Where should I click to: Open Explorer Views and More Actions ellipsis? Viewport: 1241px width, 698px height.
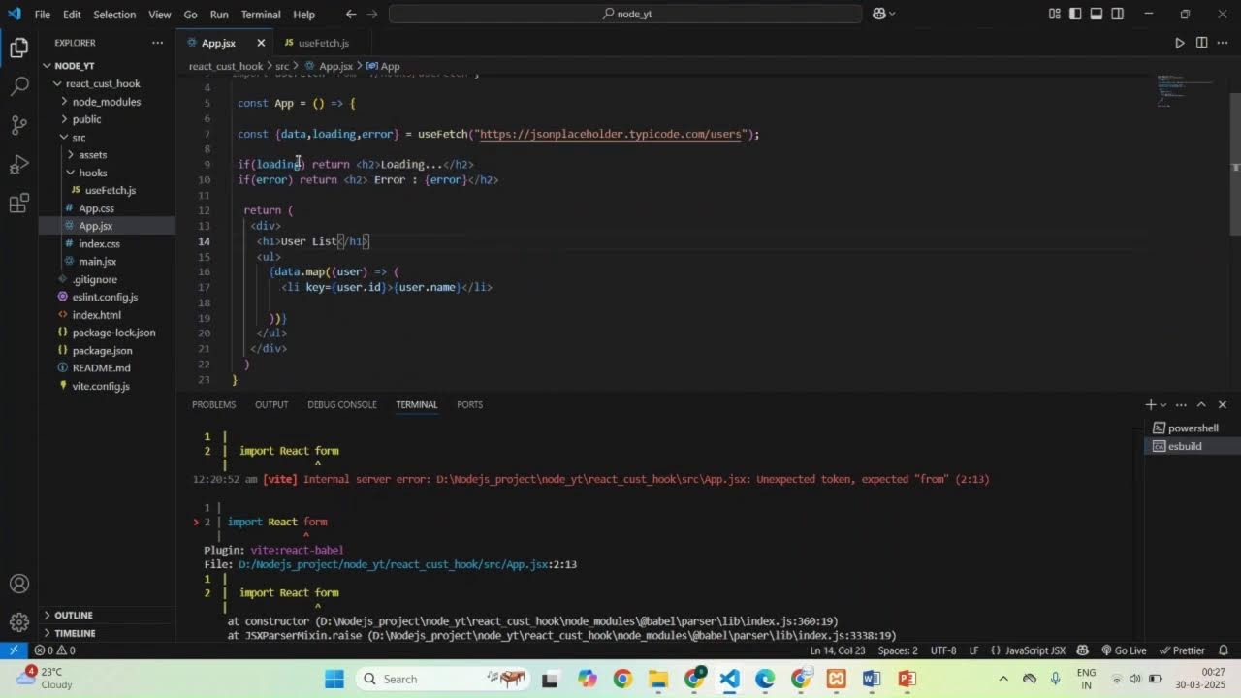[157, 43]
